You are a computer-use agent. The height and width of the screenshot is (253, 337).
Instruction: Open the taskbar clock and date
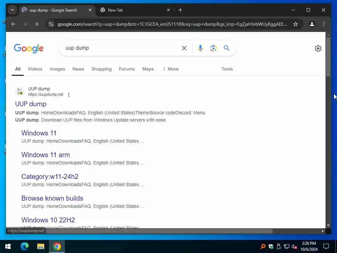[309, 246]
